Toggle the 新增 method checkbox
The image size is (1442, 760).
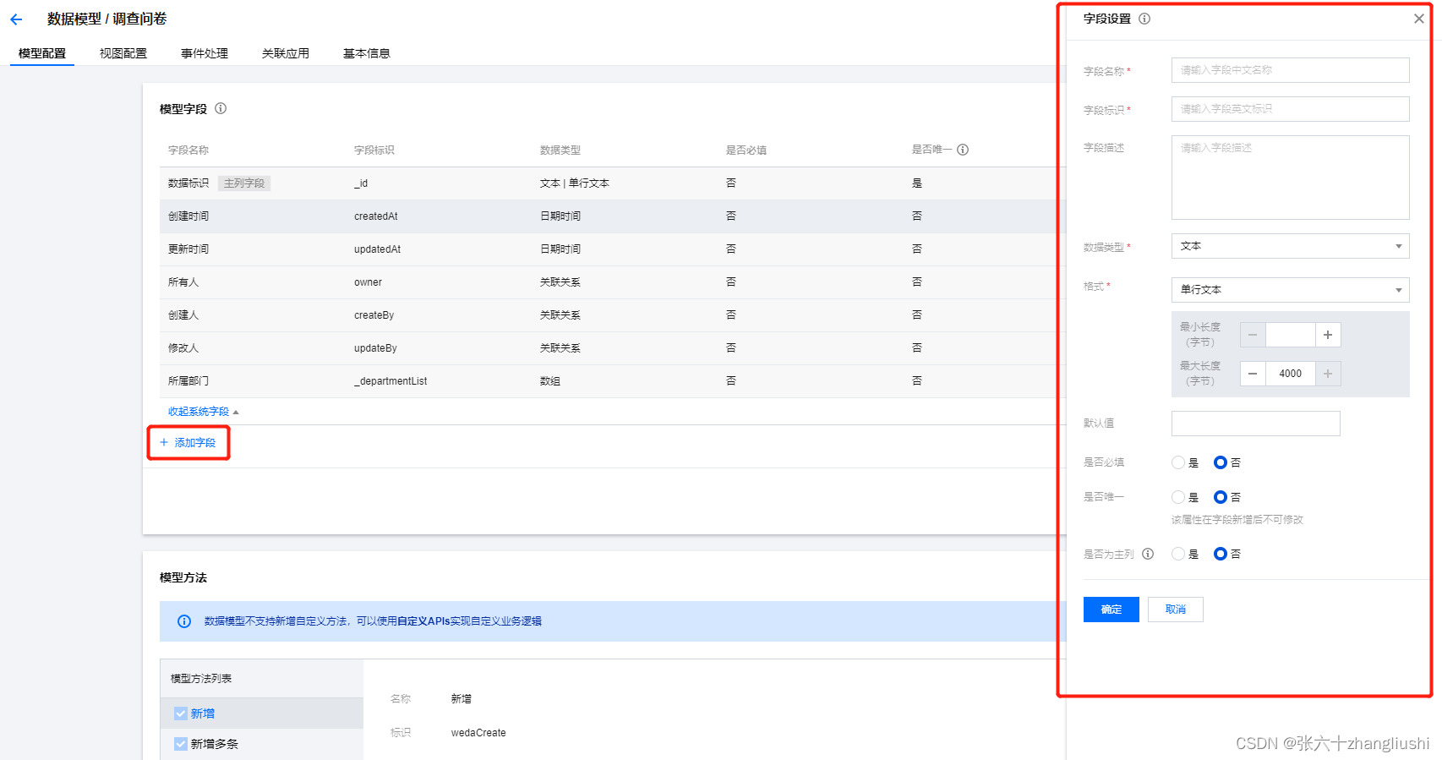[181, 714]
